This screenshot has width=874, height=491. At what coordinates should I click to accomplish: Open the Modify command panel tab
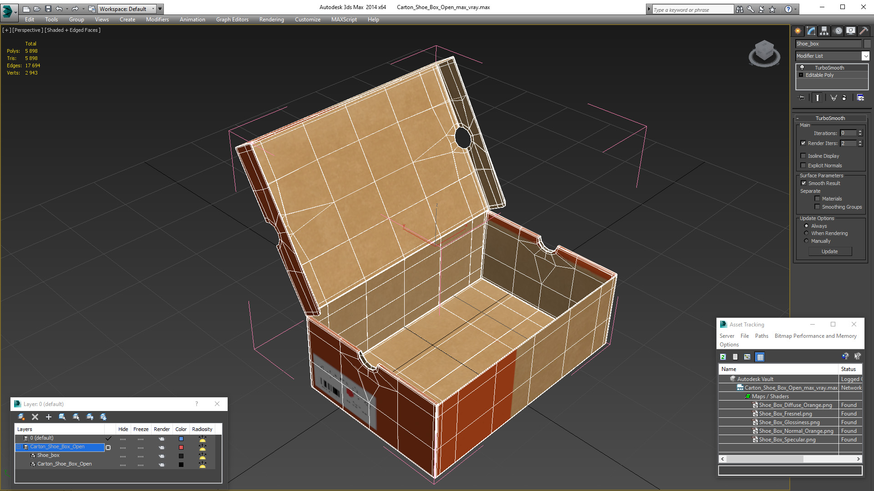811,31
